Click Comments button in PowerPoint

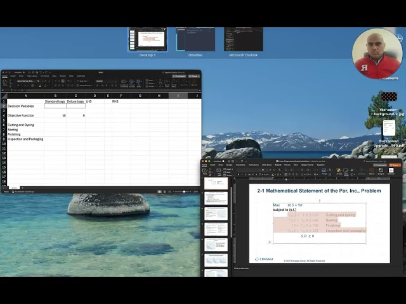(x=381, y=165)
